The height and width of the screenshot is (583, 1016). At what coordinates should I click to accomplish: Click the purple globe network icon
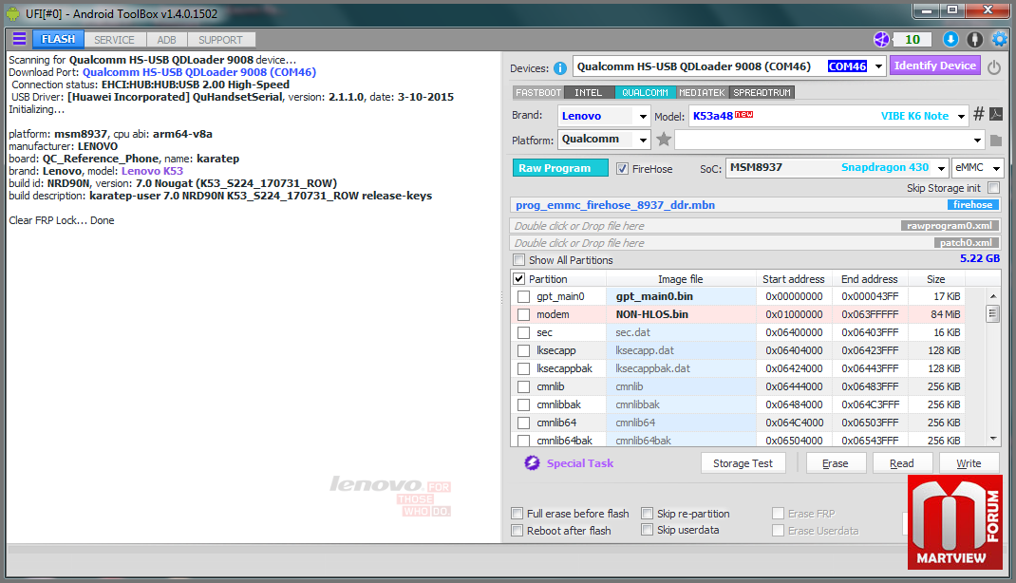pyautogui.click(x=882, y=40)
